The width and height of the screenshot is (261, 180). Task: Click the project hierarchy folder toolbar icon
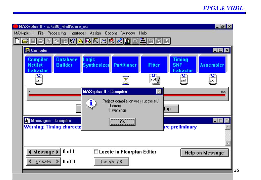(x=127, y=41)
